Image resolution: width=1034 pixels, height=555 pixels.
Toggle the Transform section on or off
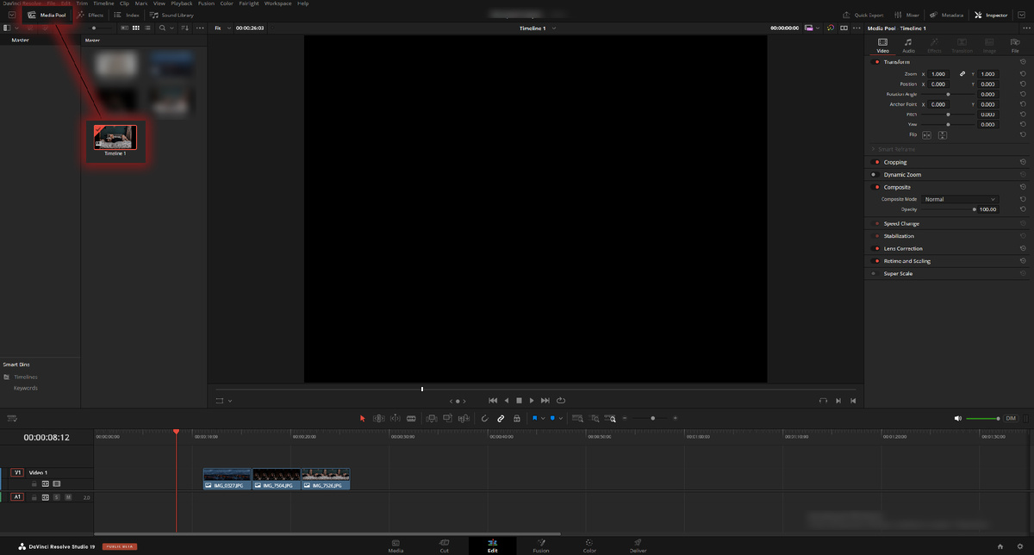[876, 61]
